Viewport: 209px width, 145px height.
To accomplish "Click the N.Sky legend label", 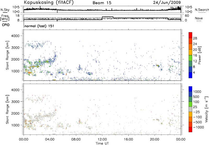I will [x=5, y=10].
